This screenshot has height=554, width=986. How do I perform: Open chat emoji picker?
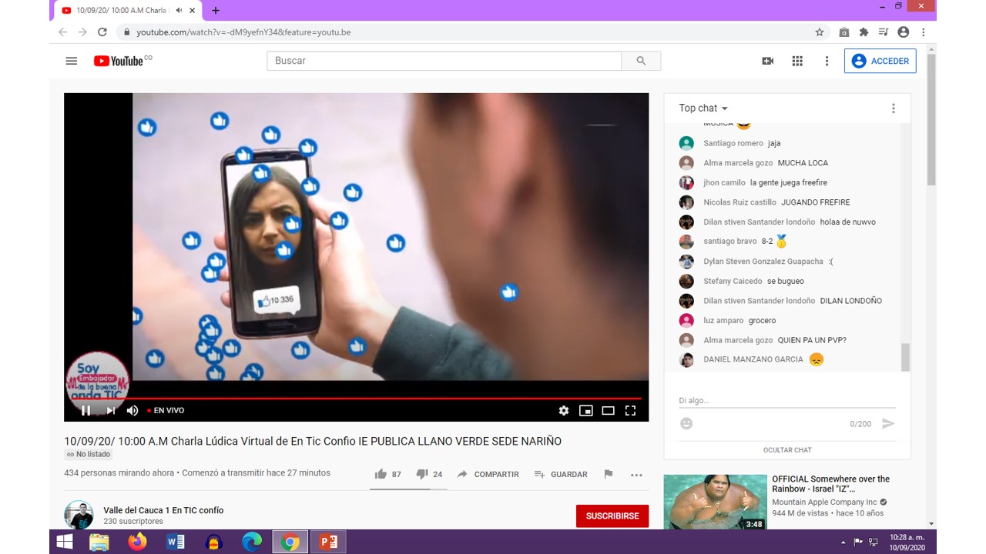686,423
